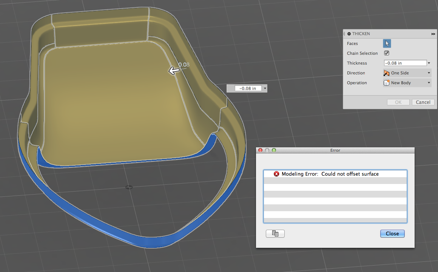Open the Thickness value dropdown
The width and height of the screenshot is (438, 272).
pyautogui.click(x=429, y=63)
